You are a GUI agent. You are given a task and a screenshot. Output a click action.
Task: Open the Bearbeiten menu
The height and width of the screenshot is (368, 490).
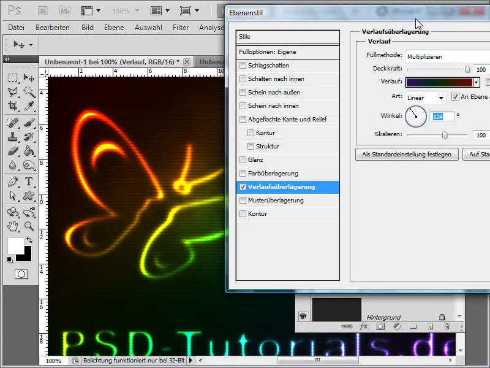click(x=53, y=28)
